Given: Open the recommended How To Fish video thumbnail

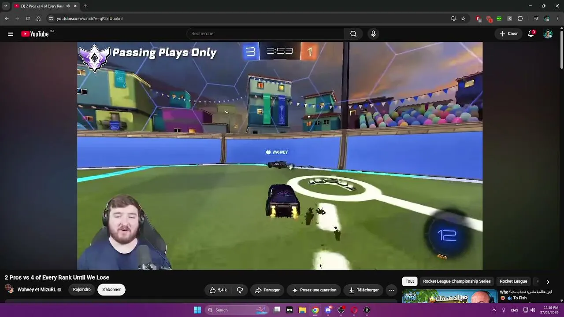Looking at the screenshot, I should 449,296.
